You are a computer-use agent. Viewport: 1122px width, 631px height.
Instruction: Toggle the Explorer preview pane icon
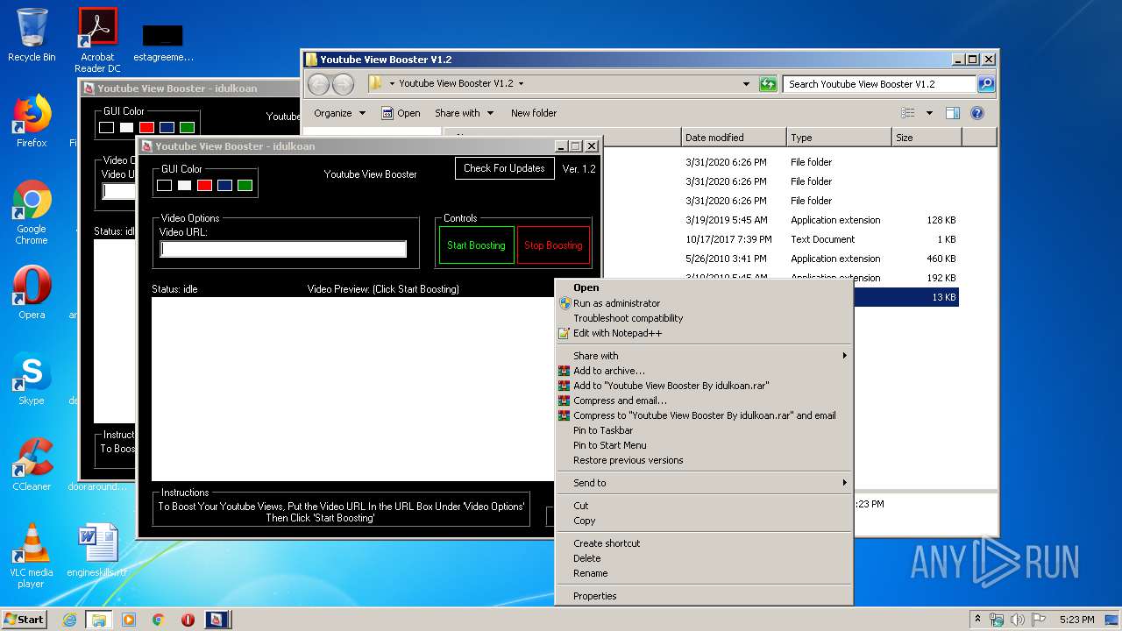click(953, 113)
